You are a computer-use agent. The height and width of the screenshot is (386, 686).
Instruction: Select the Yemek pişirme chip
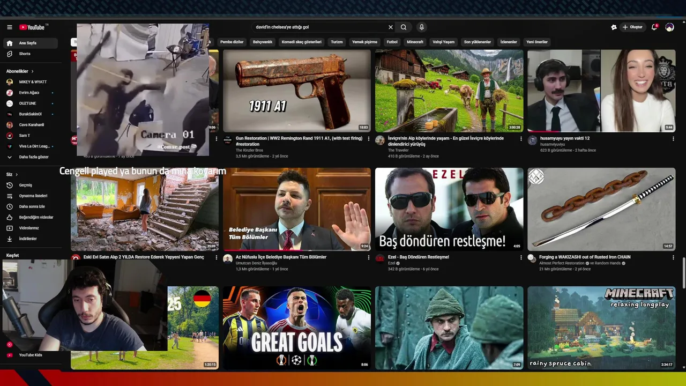point(364,42)
